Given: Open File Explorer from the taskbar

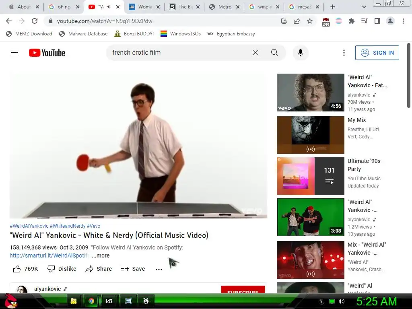Looking at the screenshot, I should click(x=74, y=301).
